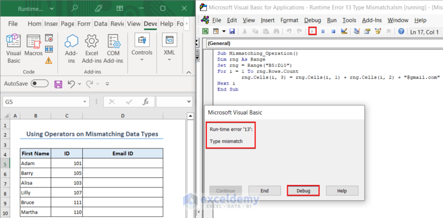Save project with VBA floppy disk icon
This screenshot has height=218, width=443.
232,31
